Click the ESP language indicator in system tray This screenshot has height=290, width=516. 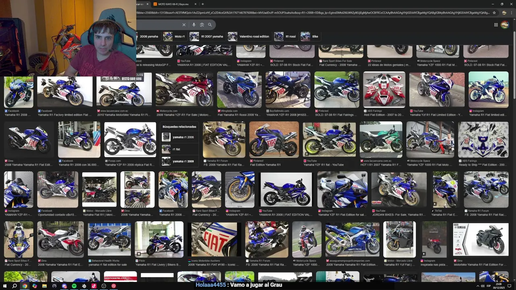489,286
